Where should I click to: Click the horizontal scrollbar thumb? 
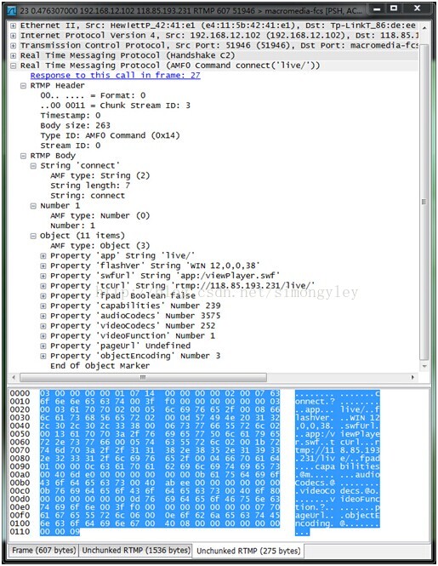[x=143, y=378]
